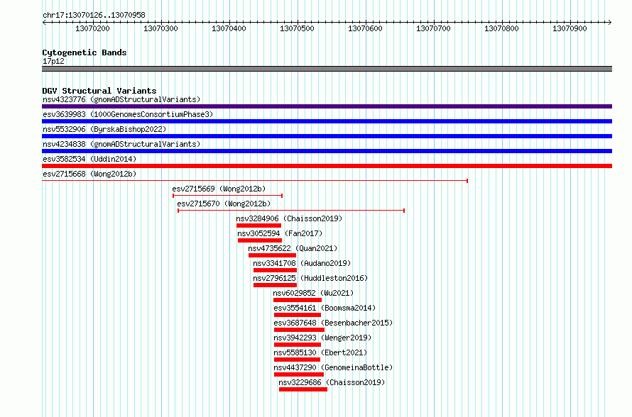Click the nsv6029852 Wu2021 label
This screenshot has width=632, height=417.
313,293
